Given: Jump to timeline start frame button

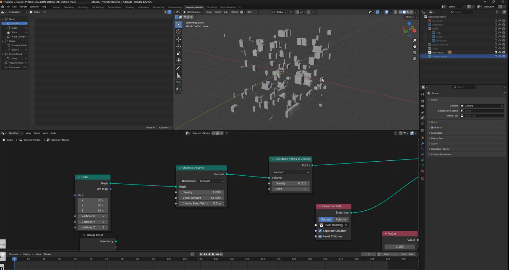Looking at the screenshot, I should click(201, 254).
